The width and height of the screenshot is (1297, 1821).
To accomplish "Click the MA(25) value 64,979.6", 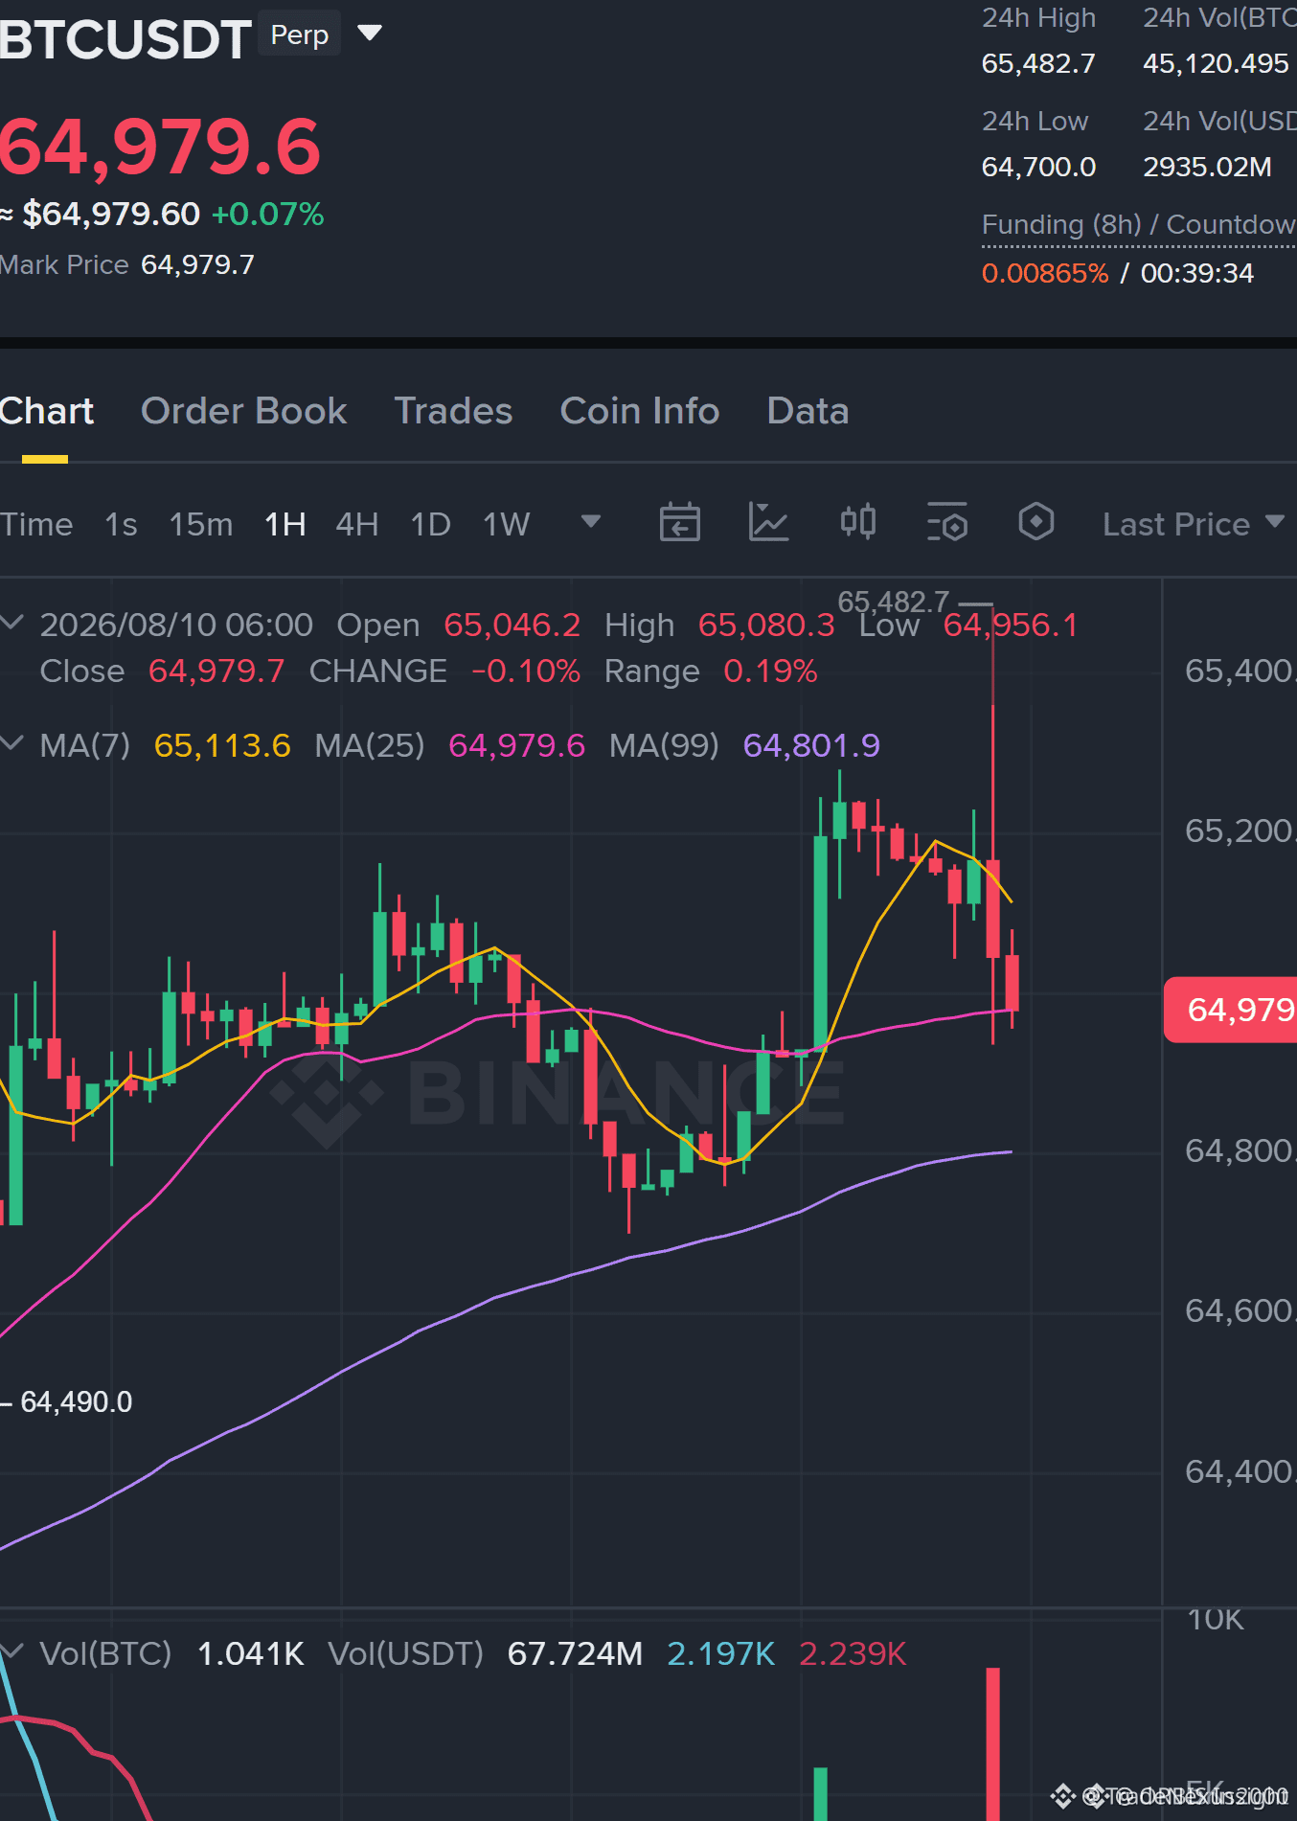I will click(x=516, y=745).
